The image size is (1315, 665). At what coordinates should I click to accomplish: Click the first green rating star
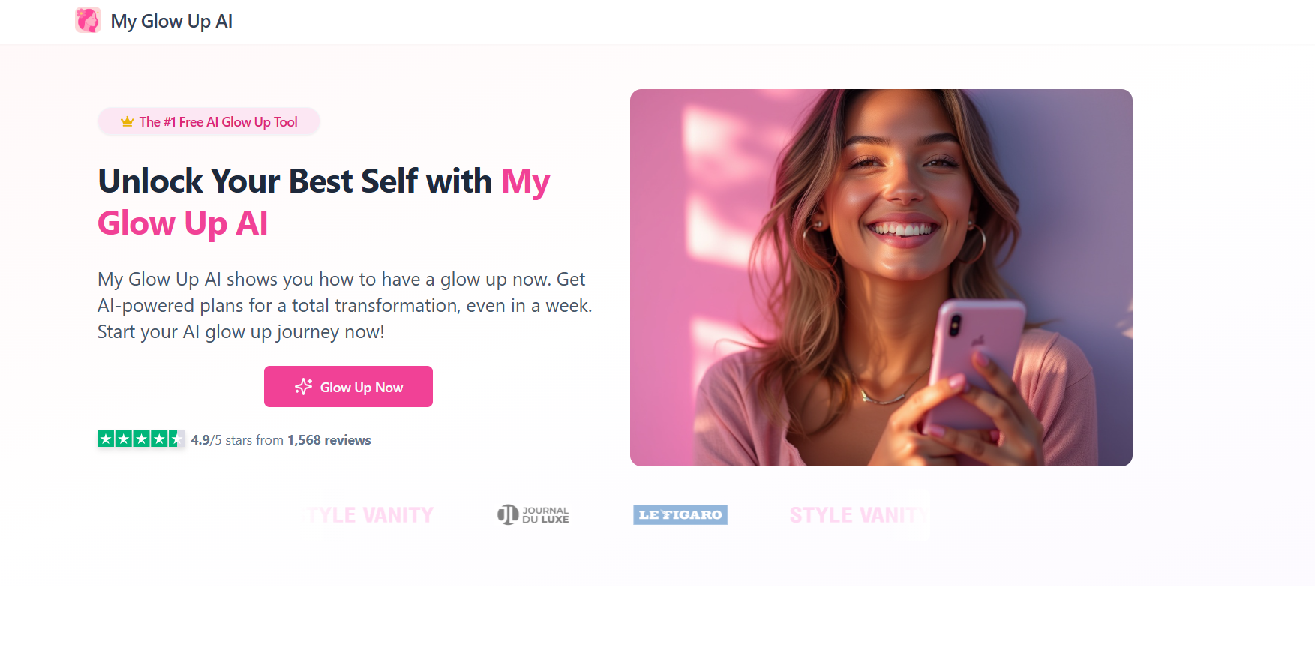point(106,439)
